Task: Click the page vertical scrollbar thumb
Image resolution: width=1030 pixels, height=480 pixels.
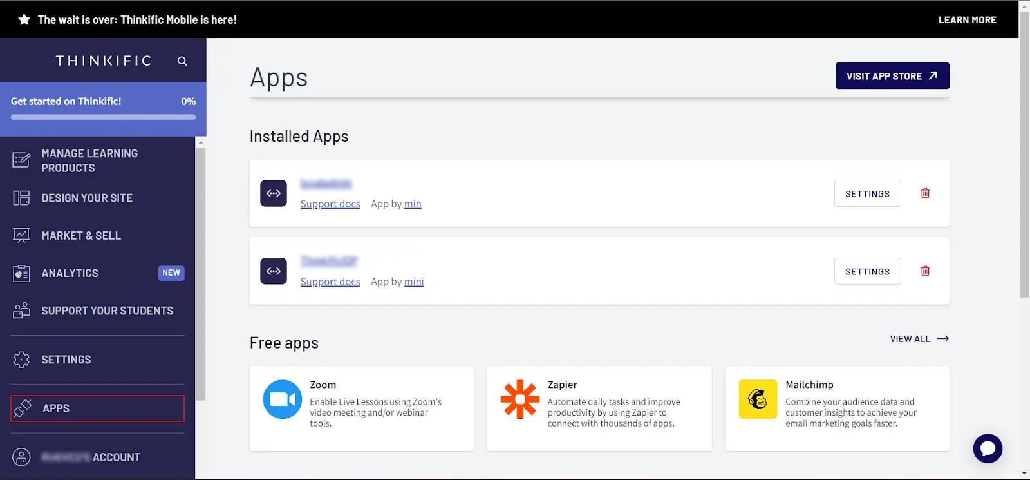Action: (1024, 154)
